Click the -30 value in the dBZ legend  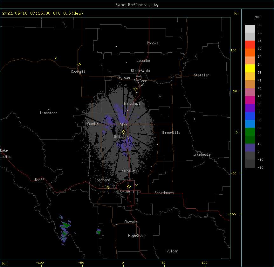260,168
